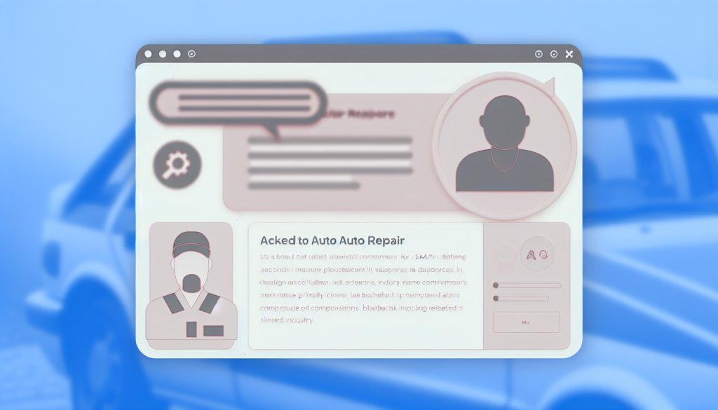Click the first browser window control dot
The height and width of the screenshot is (410, 718).
[147, 53]
